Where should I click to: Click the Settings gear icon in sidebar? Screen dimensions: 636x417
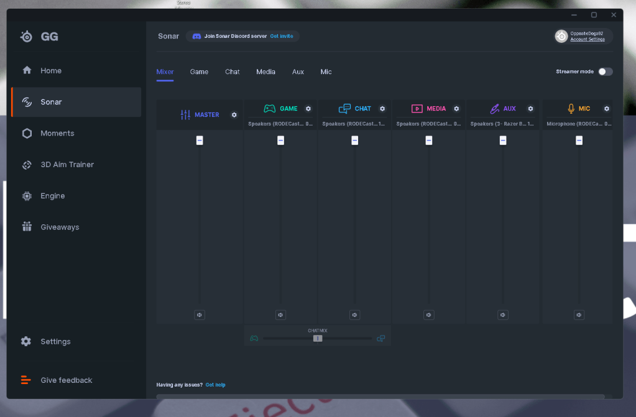[26, 341]
